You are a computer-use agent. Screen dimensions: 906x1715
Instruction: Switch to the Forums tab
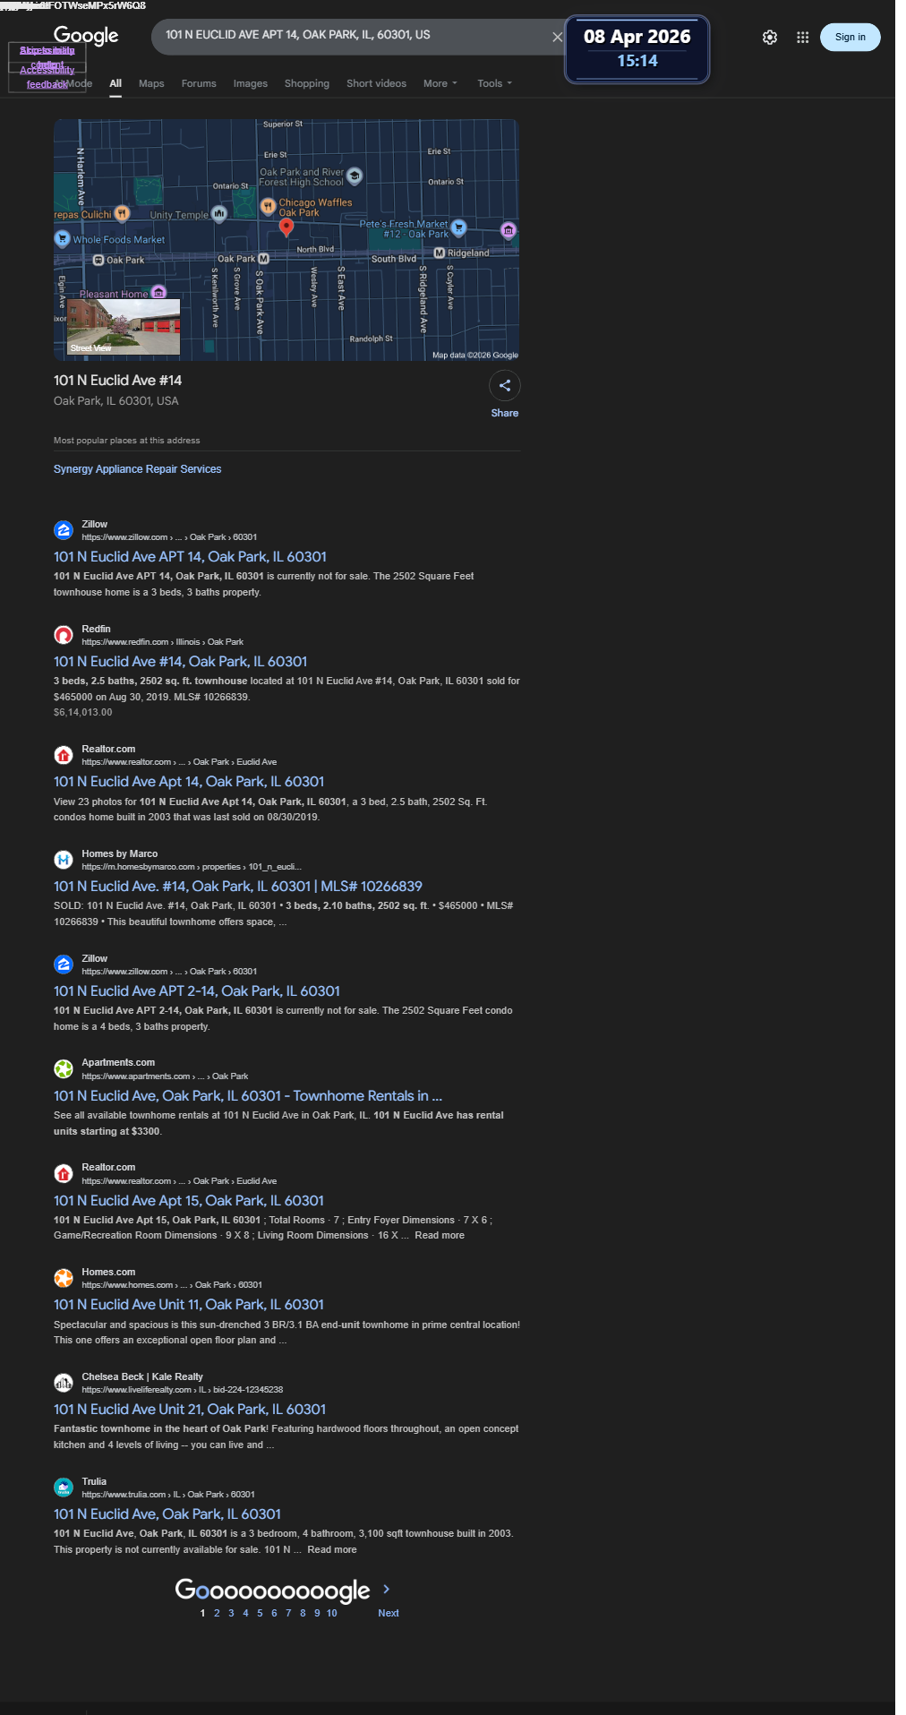[199, 83]
